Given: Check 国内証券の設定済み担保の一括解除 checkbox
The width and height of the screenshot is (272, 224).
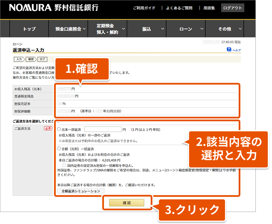Looking at the screenshot, I should (64, 165).
